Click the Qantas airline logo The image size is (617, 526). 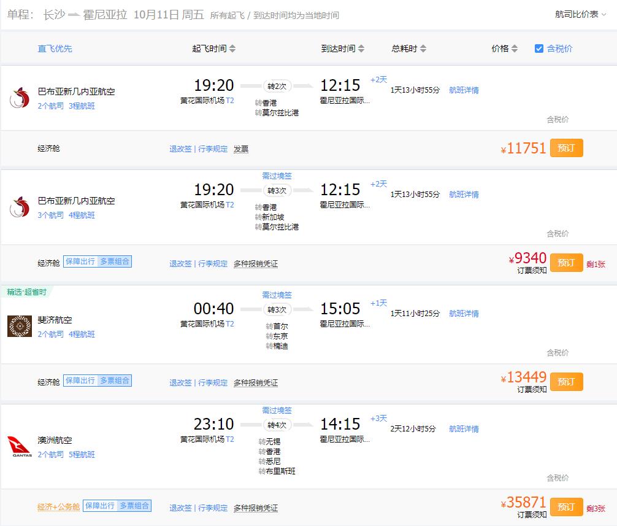click(20, 446)
